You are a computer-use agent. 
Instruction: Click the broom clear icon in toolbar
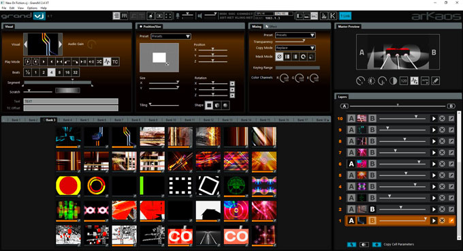click(x=150, y=16)
